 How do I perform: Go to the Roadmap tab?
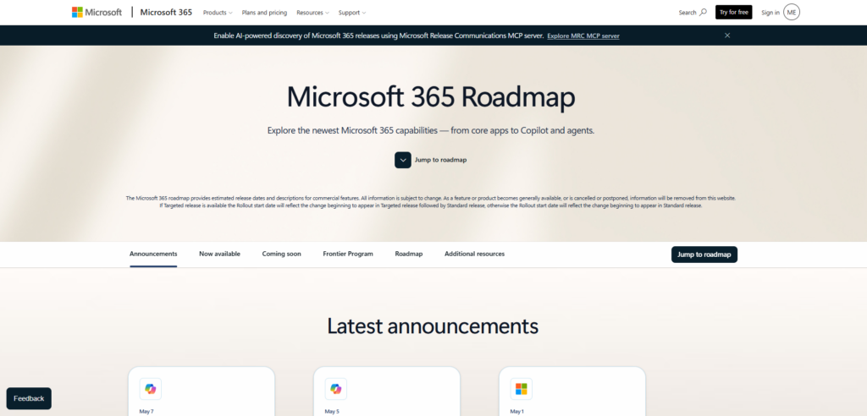coord(409,255)
